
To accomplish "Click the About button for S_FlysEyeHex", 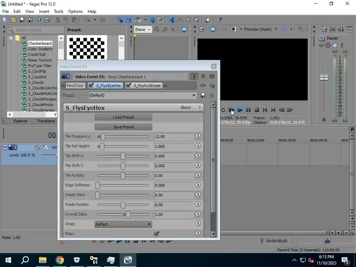I will click(x=186, y=108).
